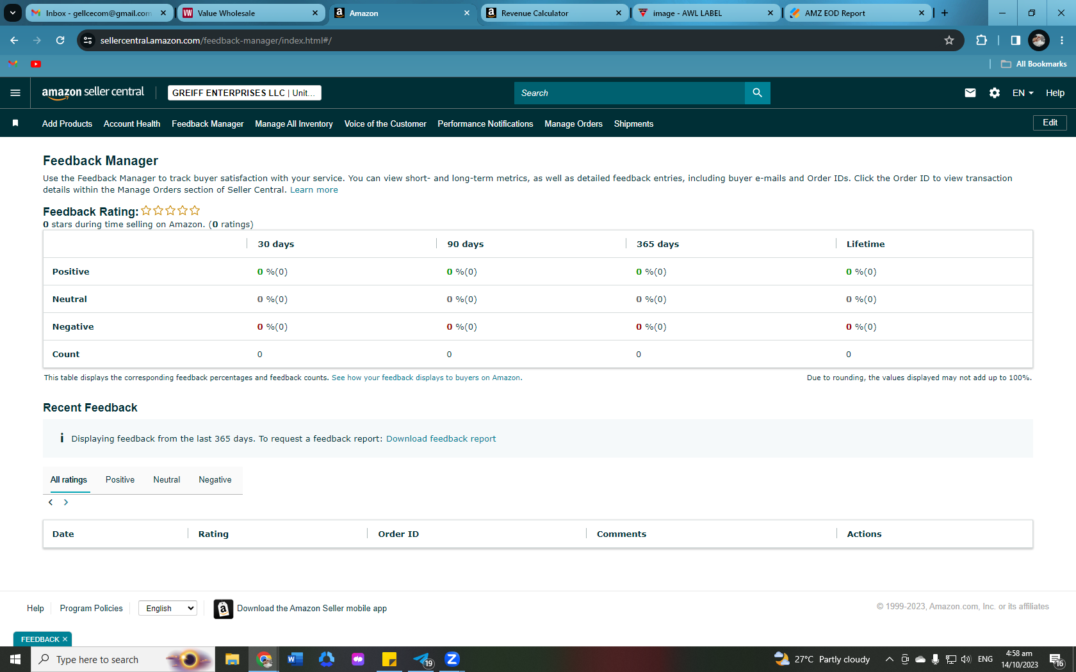Open Windows Start menu
Viewport: 1076px width, 672px height.
[x=15, y=659]
